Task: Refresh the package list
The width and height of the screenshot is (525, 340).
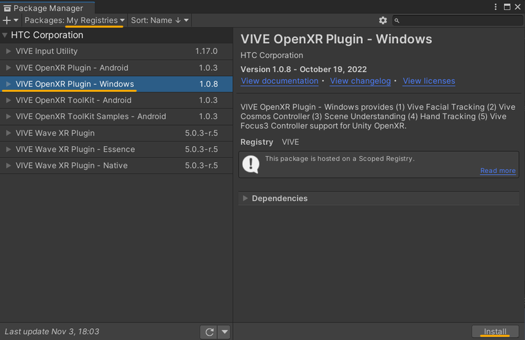Action: point(209,332)
